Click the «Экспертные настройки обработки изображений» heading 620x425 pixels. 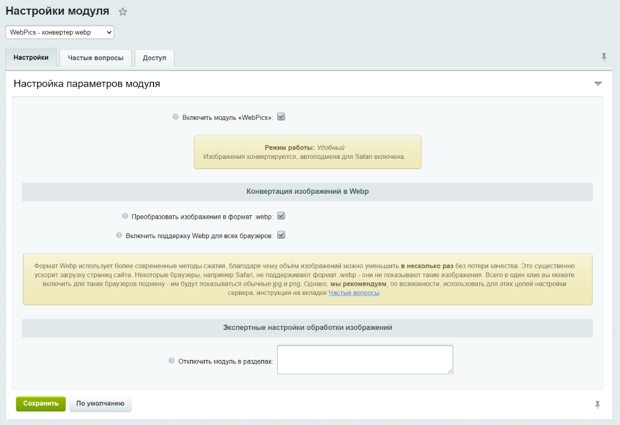[308, 328]
